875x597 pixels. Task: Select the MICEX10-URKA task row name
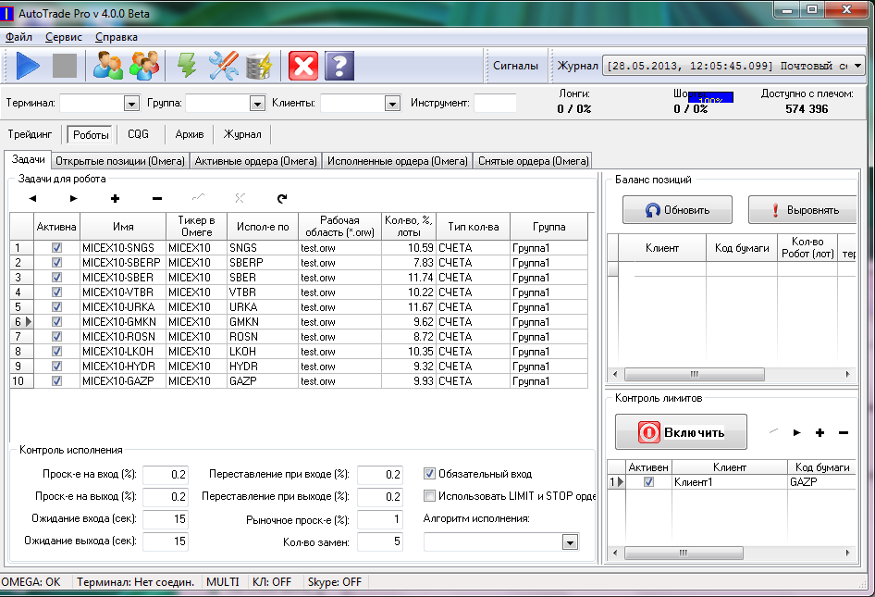click(118, 307)
